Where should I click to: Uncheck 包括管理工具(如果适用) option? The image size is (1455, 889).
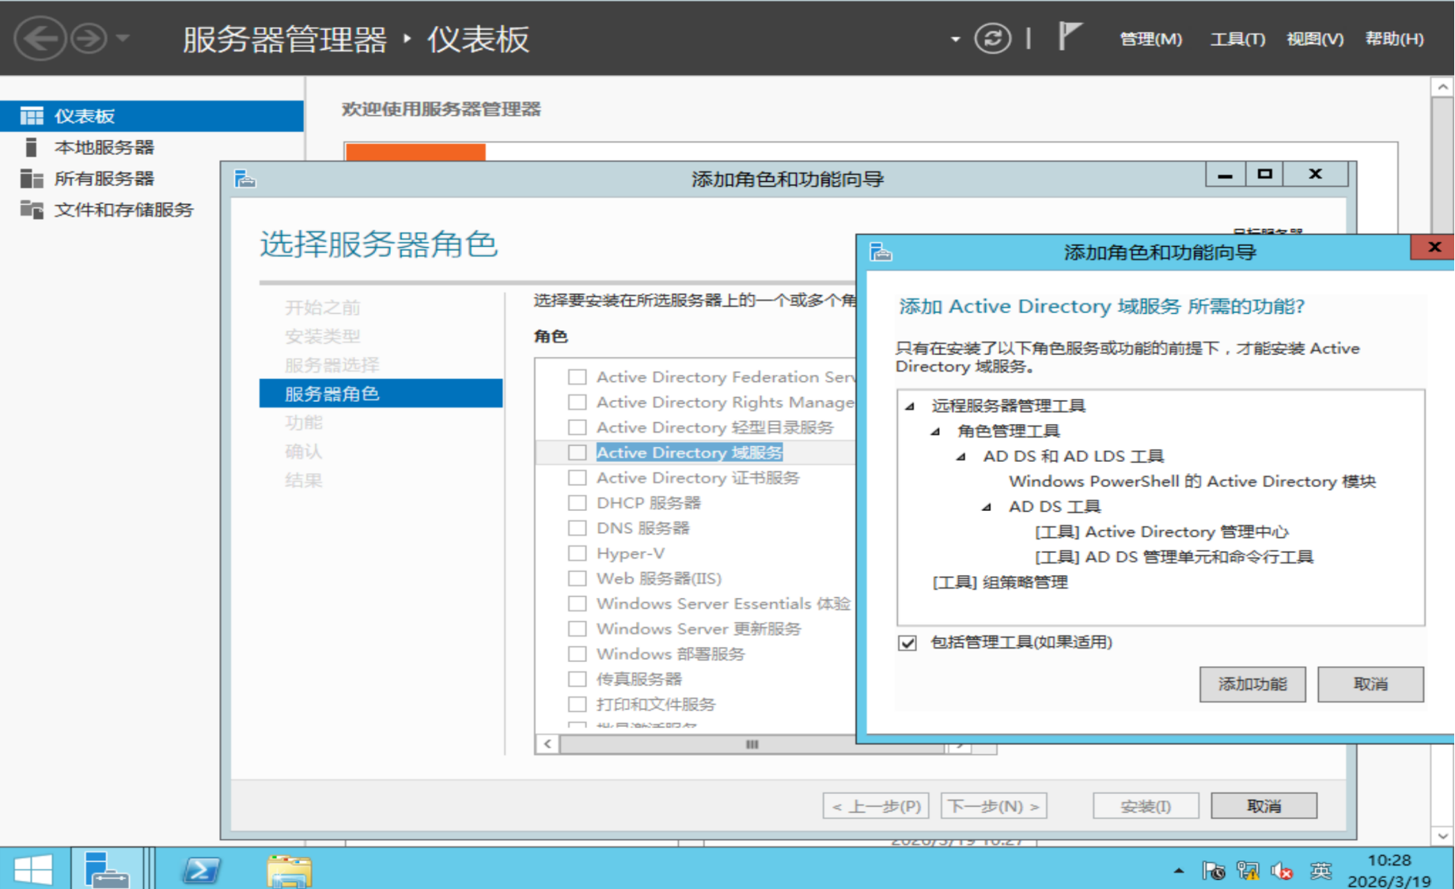coord(907,642)
